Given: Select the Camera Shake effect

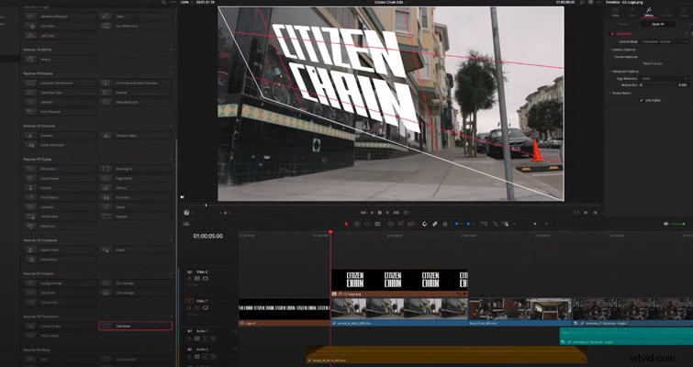Looking at the screenshot, I should click(60, 326).
